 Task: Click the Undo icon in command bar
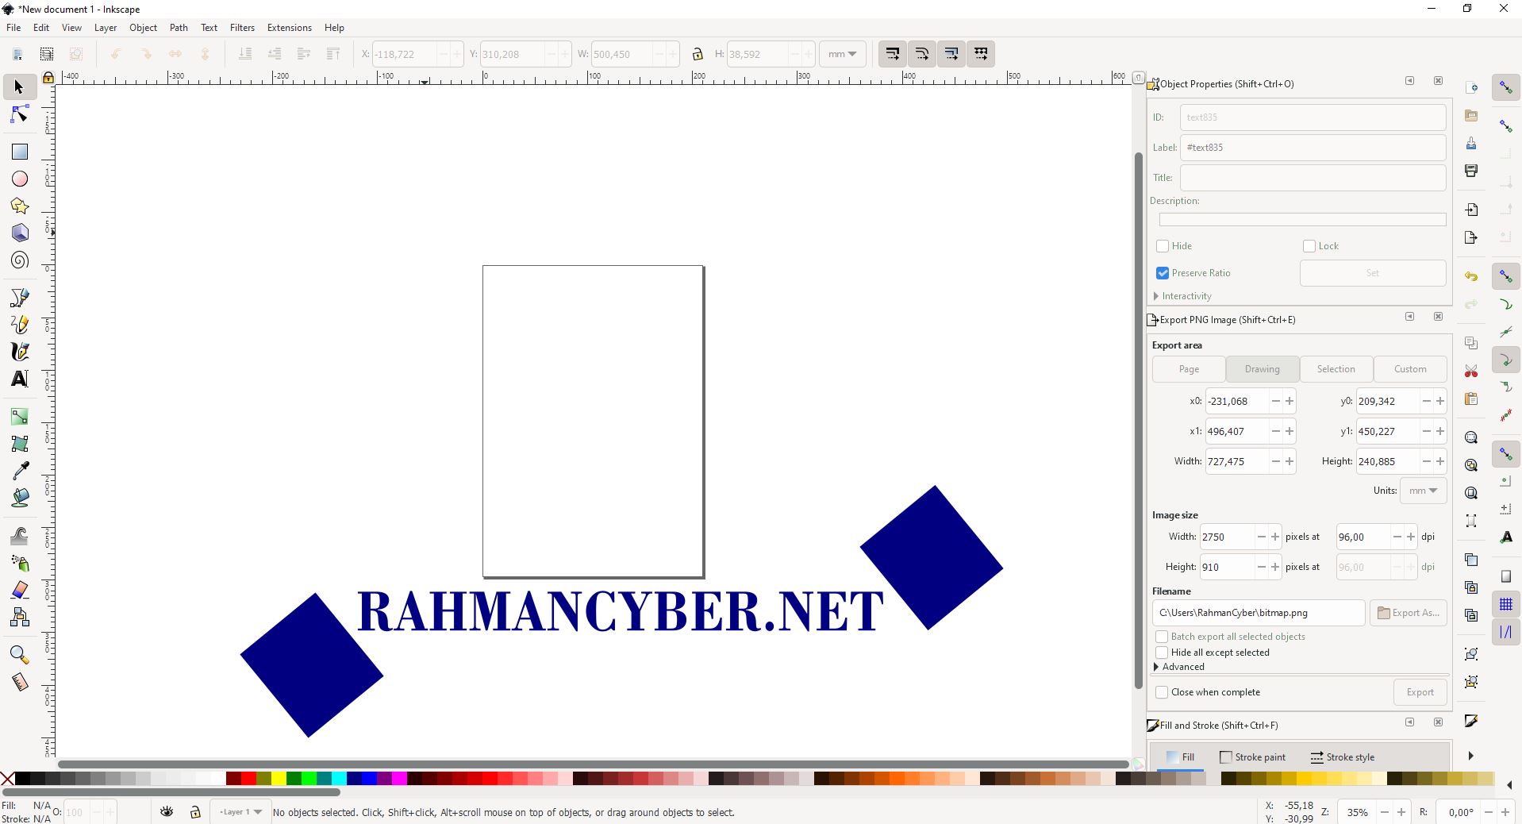[1471, 276]
